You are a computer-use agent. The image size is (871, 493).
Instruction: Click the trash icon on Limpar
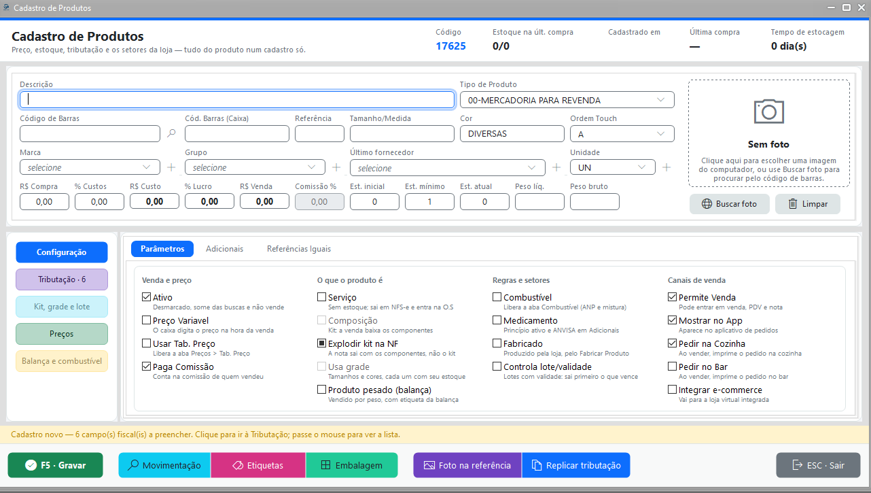tap(792, 204)
